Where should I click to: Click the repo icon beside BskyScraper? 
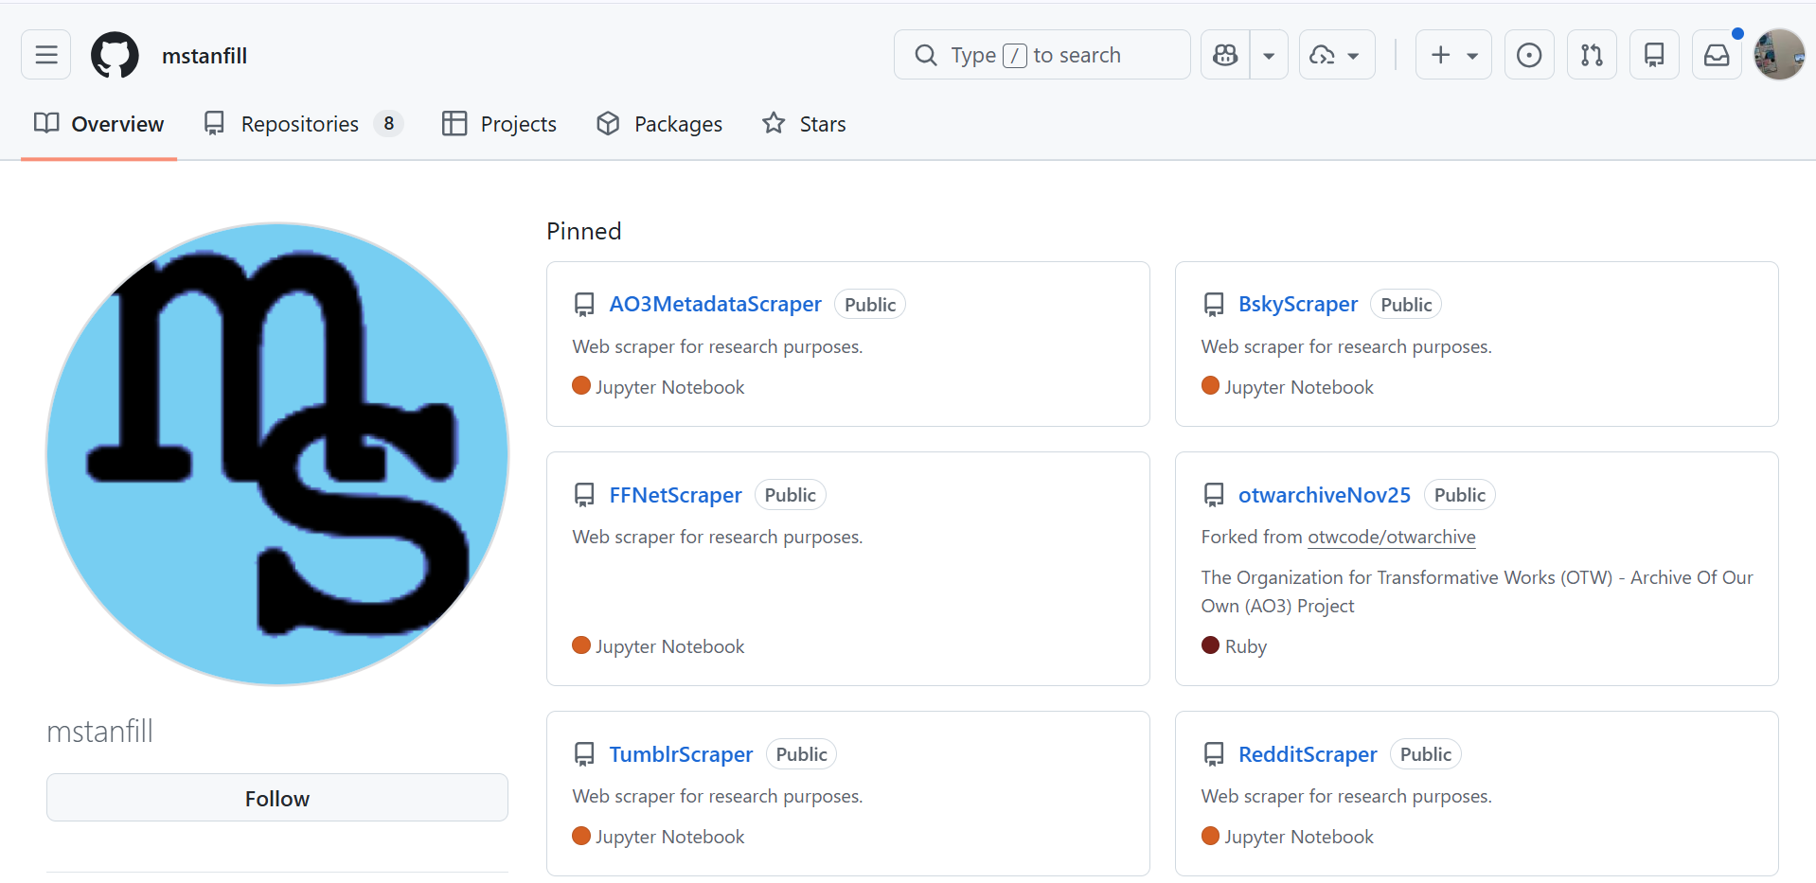click(x=1214, y=305)
